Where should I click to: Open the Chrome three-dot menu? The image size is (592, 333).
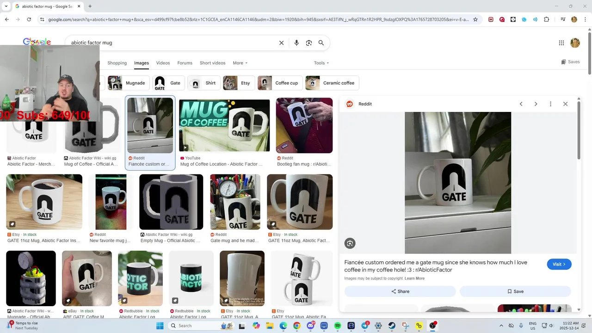click(585, 19)
